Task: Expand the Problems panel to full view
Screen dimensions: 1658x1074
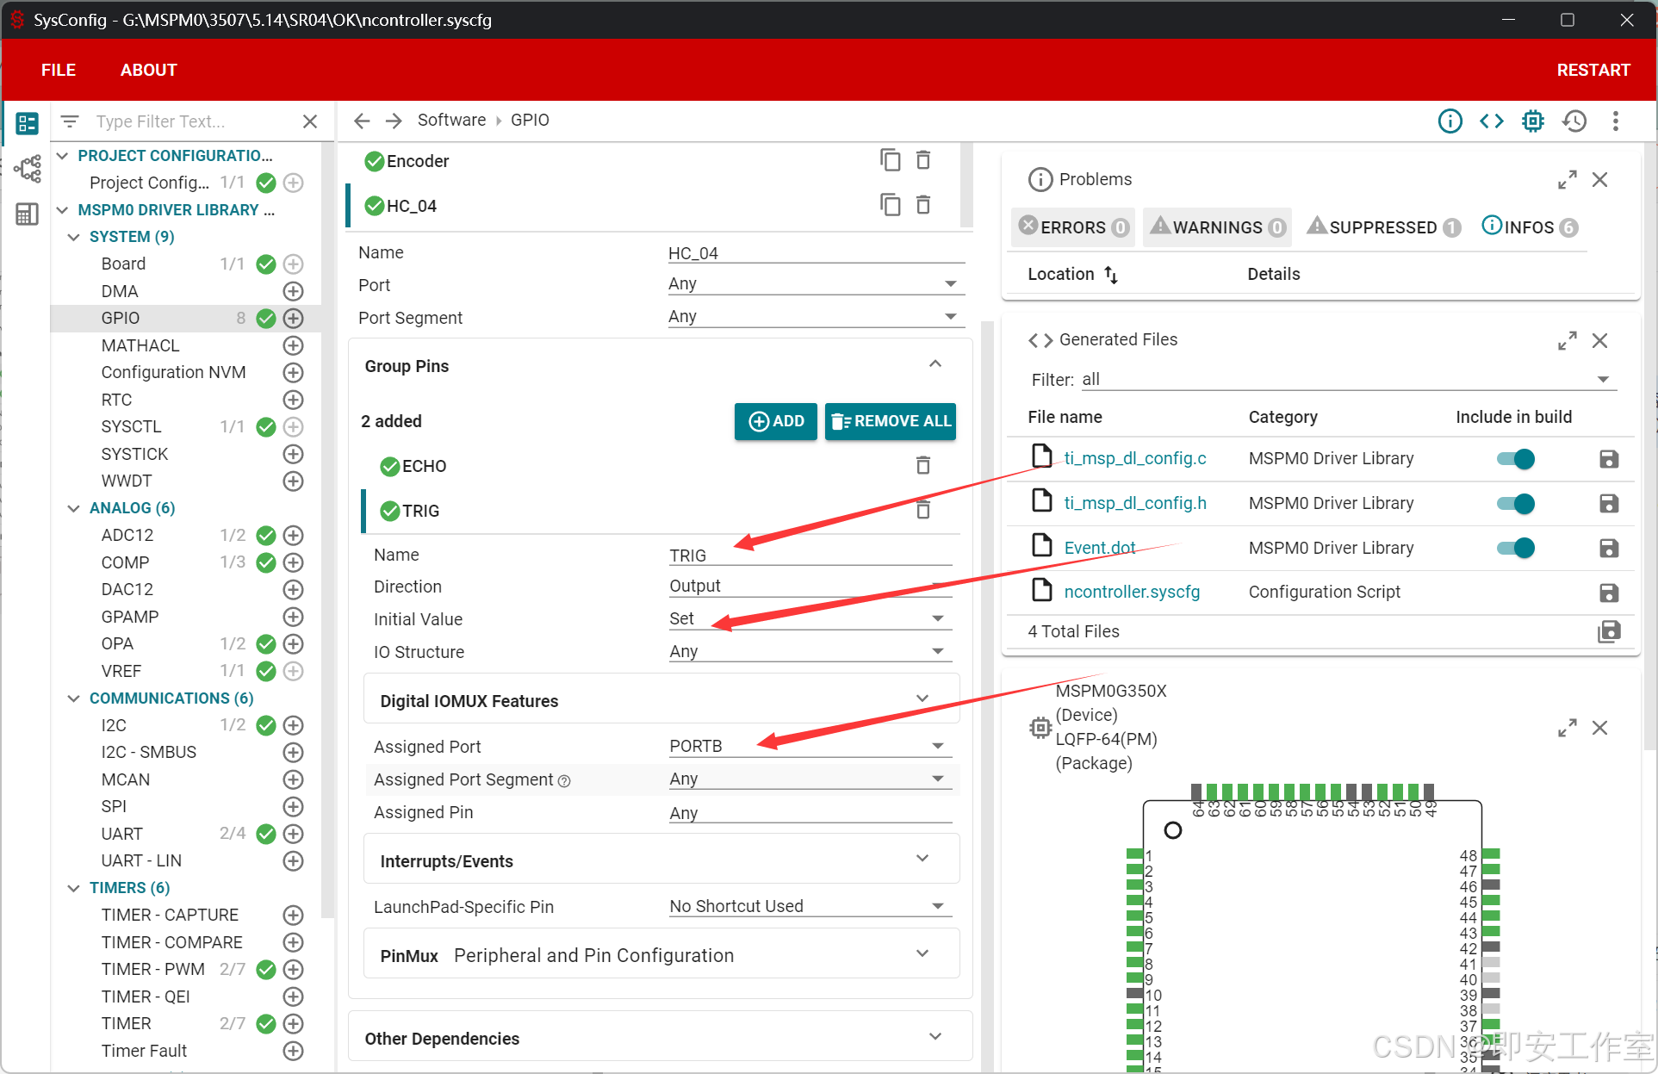Action: [1567, 179]
